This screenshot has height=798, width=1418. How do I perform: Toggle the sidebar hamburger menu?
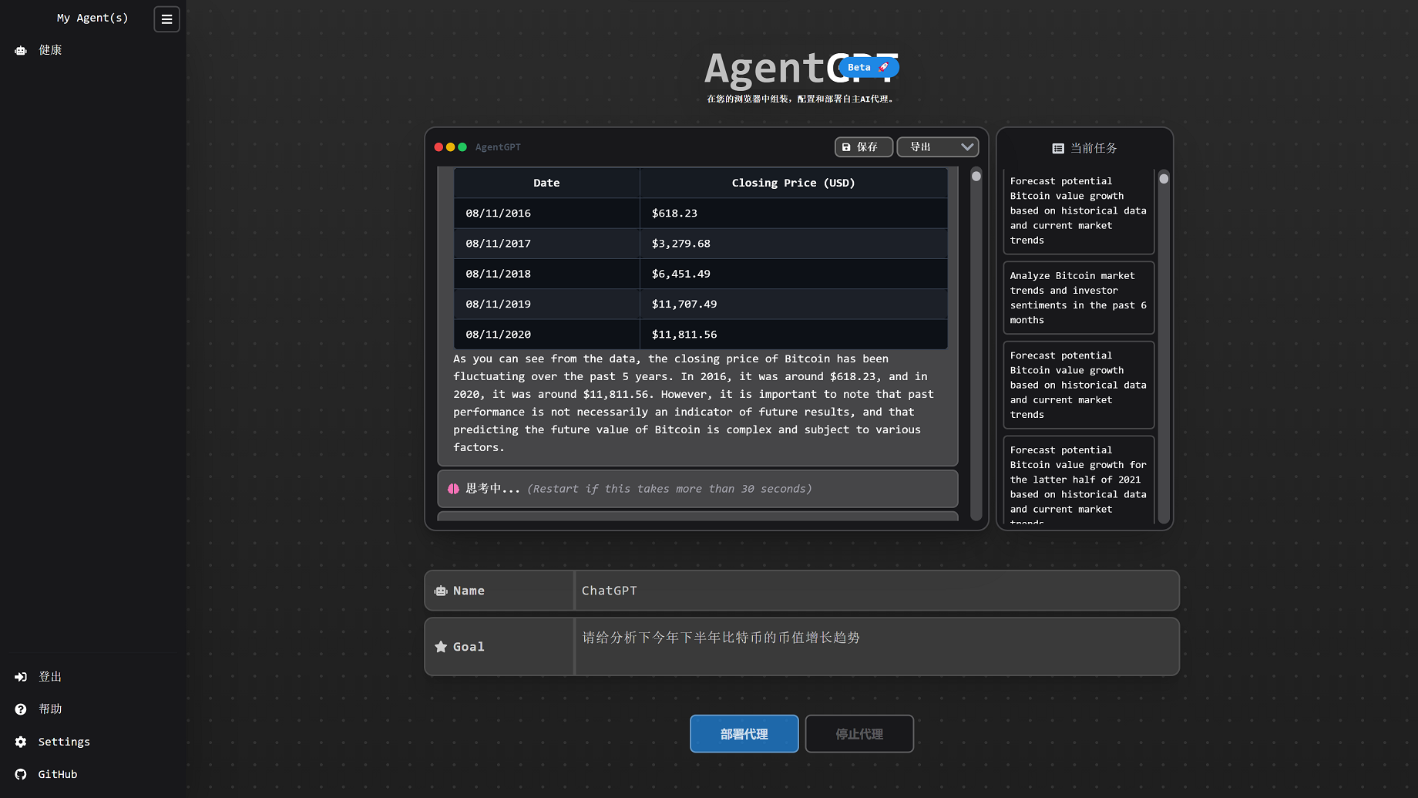click(166, 19)
